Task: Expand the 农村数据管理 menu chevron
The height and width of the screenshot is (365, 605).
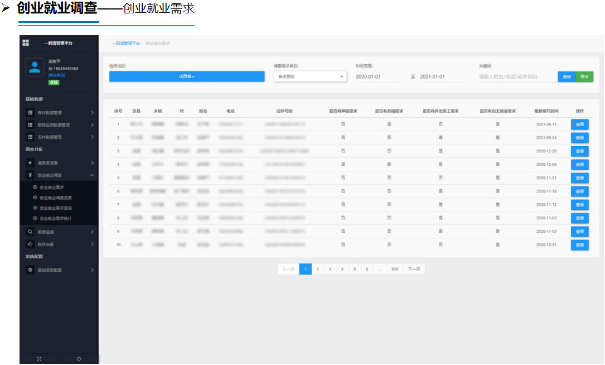Action: (x=92, y=137)
